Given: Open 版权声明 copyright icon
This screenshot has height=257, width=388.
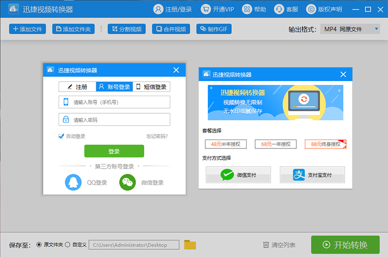Looking at the screenshot, I should [311, 9].
